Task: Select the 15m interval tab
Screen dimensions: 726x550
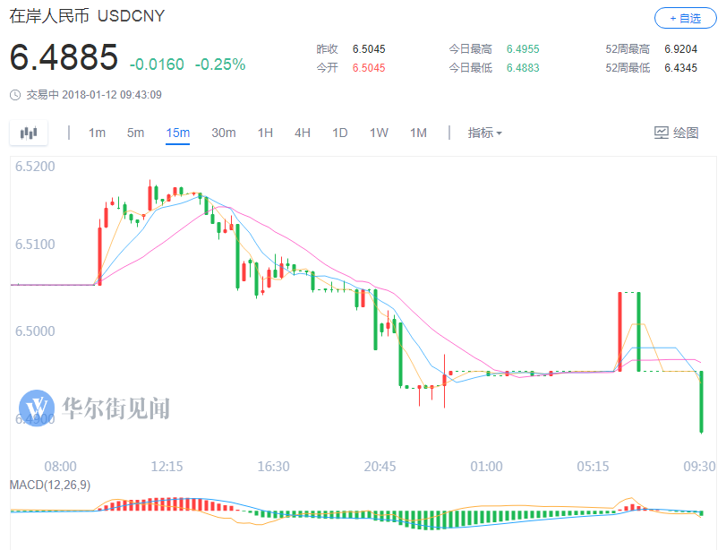Action: coord(178,133)
